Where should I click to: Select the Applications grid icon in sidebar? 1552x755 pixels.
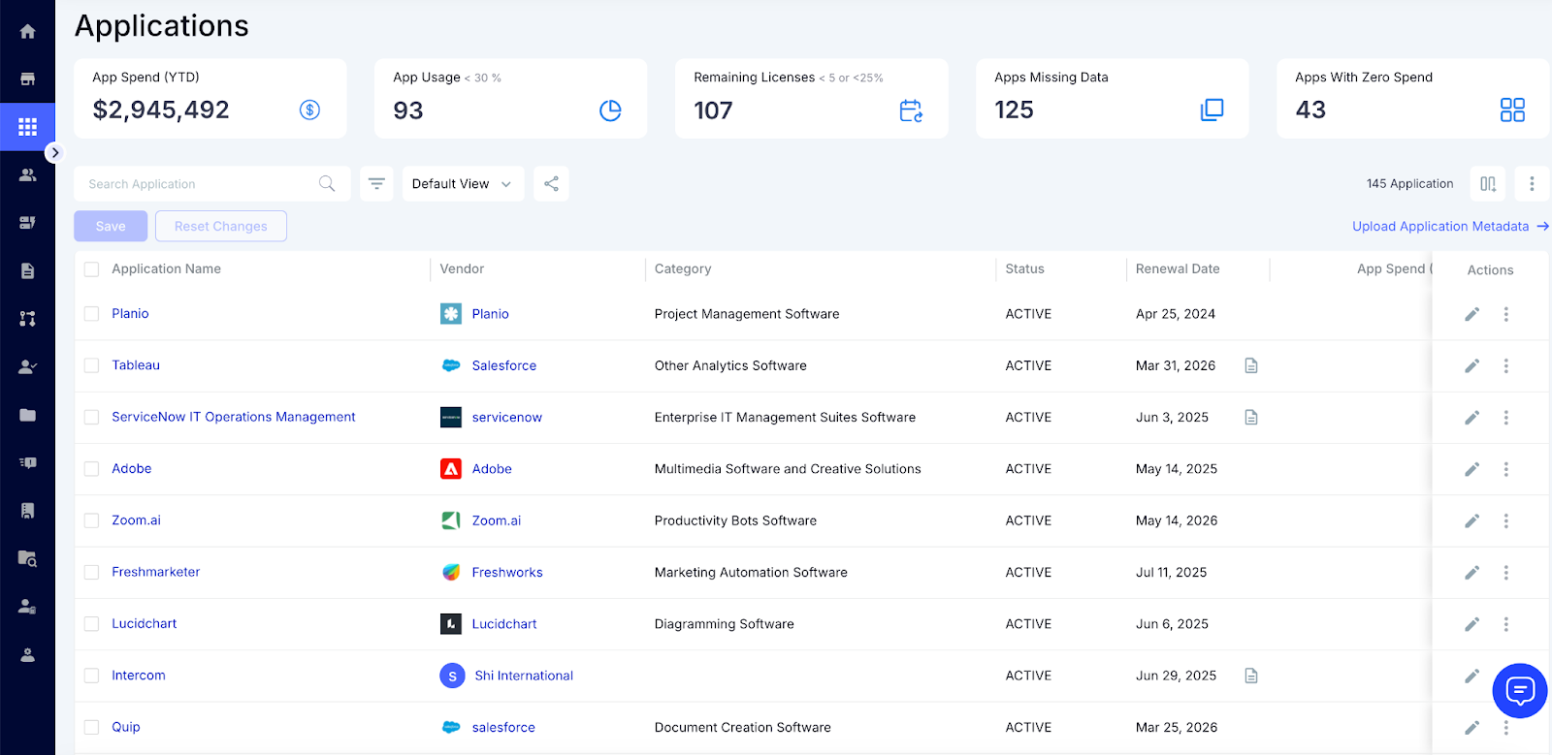coord(27,126)
